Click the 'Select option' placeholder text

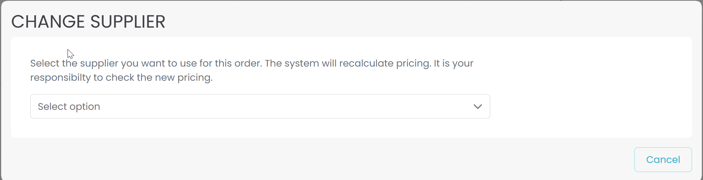click(69, 107)
